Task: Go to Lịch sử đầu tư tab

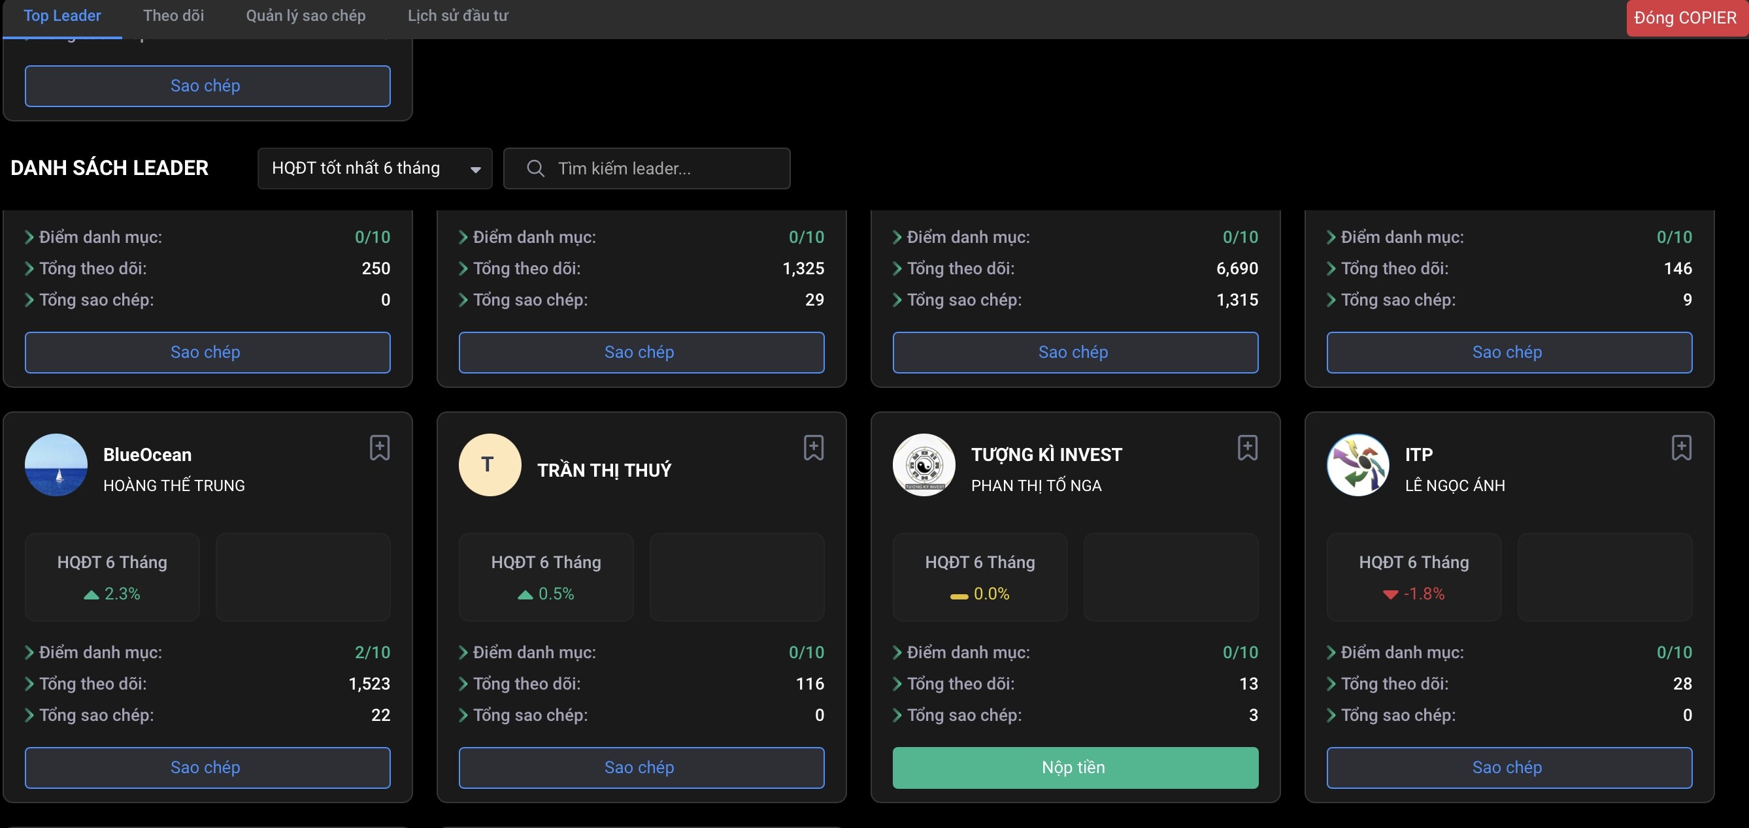Action: pyautogui.click(x=458, y=16)
